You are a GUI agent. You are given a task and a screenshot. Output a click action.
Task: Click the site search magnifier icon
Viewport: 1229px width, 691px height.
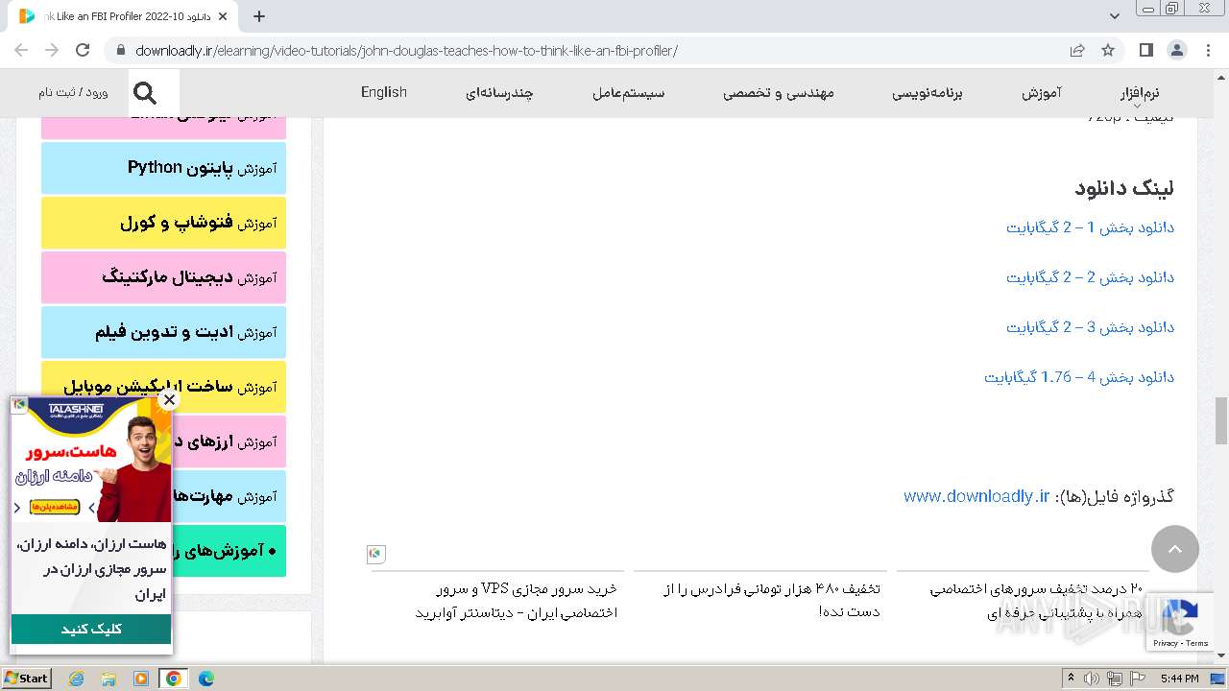(145, 93)
